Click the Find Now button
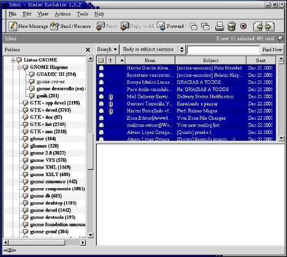The width and height of the screenshot is (287, 257). click(272, 50)
